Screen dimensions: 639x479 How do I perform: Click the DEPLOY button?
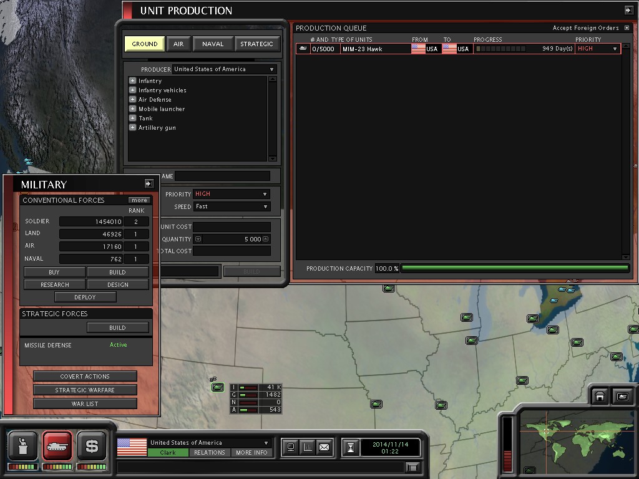85,298
